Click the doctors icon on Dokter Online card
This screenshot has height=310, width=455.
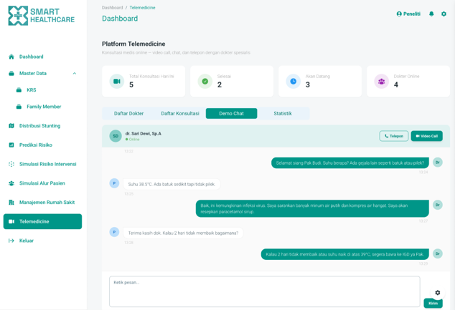point(382,82)
